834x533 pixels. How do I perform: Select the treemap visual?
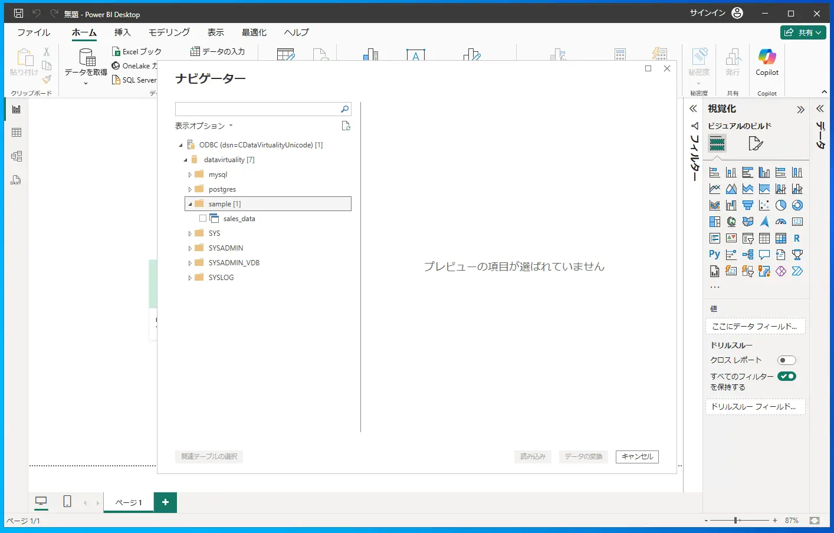714,222
